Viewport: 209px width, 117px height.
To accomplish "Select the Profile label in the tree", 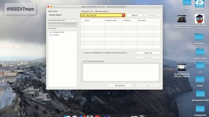I will 56,35.
